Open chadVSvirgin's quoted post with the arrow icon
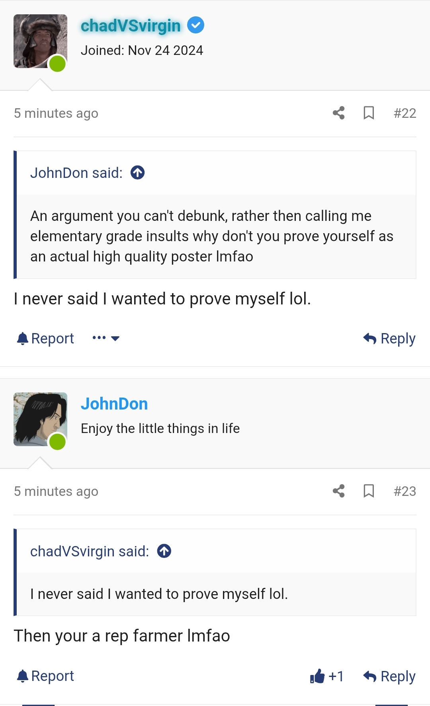 point(165,551)
